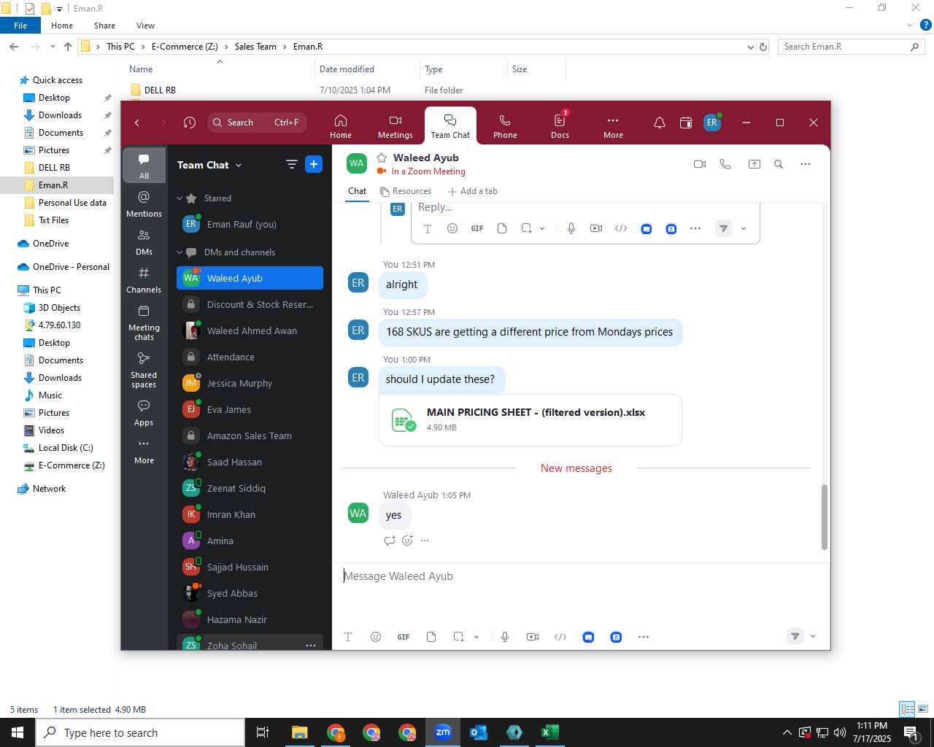Click Add a tab

[x=473, y=191]
